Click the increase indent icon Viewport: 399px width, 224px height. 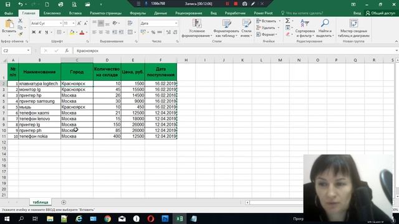121,32
